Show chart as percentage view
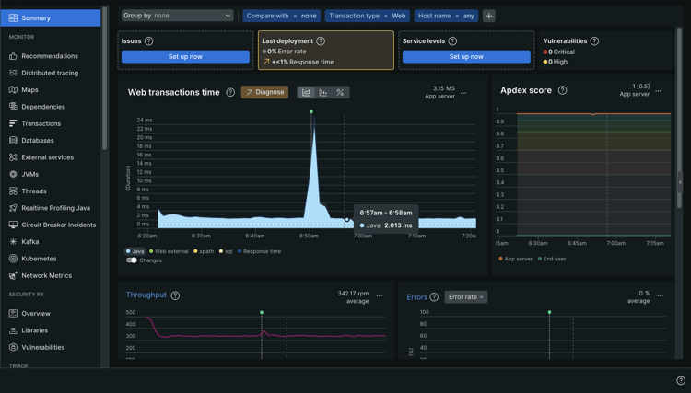The width and height of the screenshot is (691, 393). point(340,92)
